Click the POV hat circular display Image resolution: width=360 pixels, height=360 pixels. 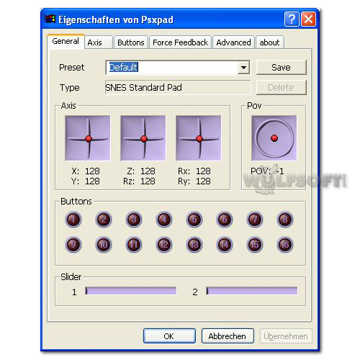coord(274,138)
